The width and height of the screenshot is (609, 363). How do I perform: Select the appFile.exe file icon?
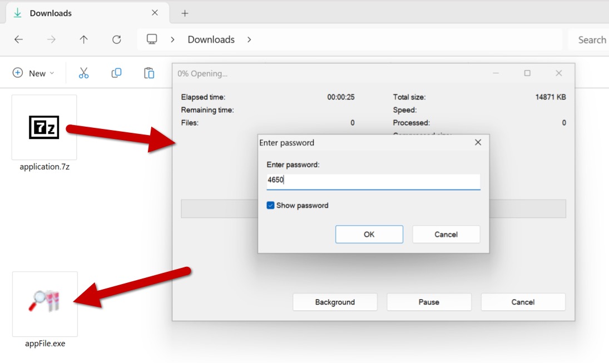pyautogui.click(x=44, y=303)
